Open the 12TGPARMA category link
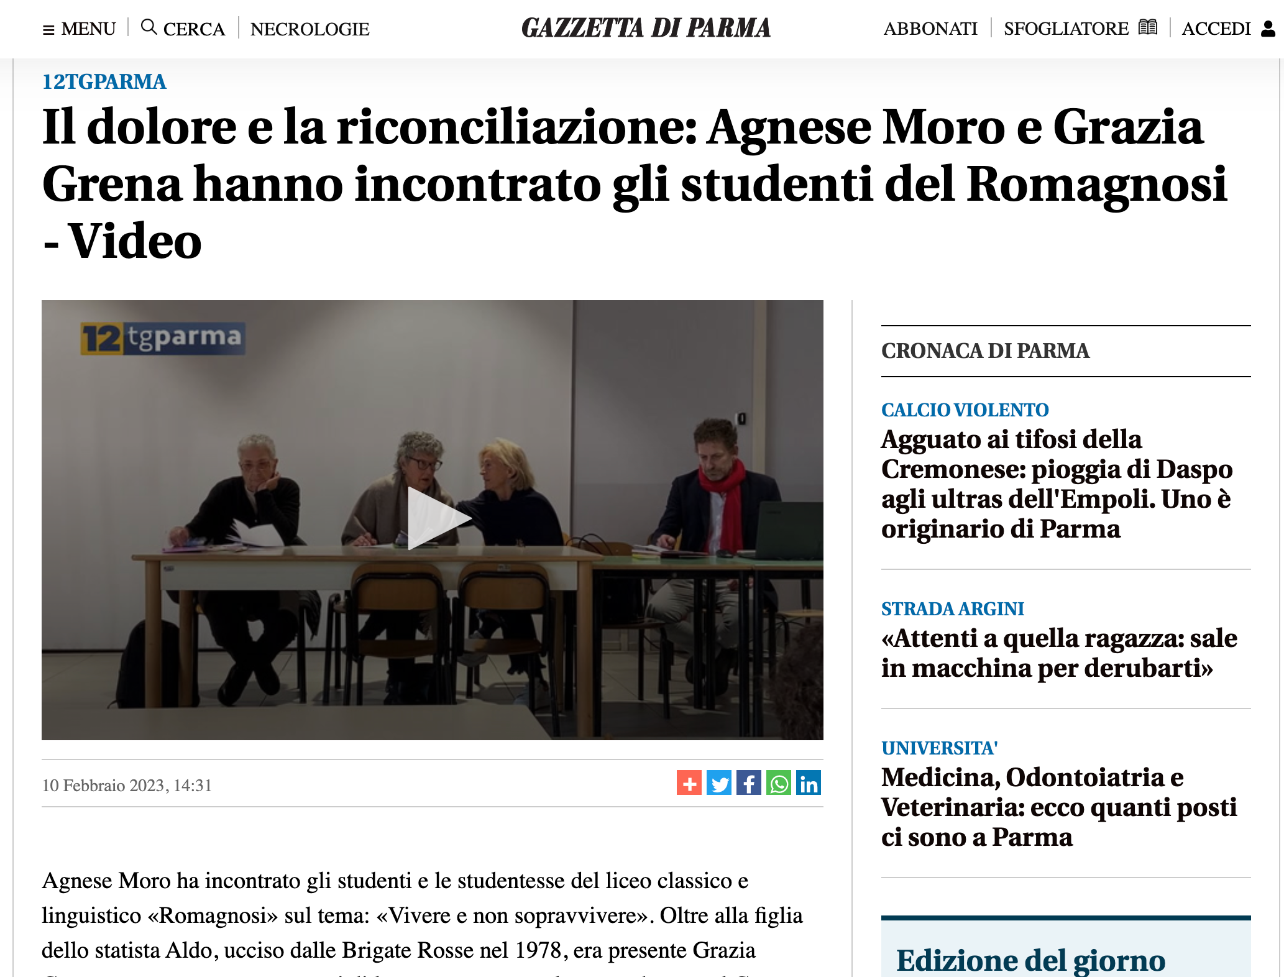Viewport: 1284px width, 977px height. [x=104, y=81]
